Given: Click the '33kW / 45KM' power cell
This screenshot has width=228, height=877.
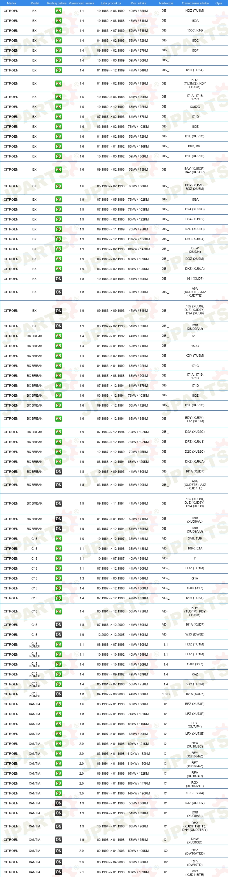Looking at the screenshot, I should (138, 539).
